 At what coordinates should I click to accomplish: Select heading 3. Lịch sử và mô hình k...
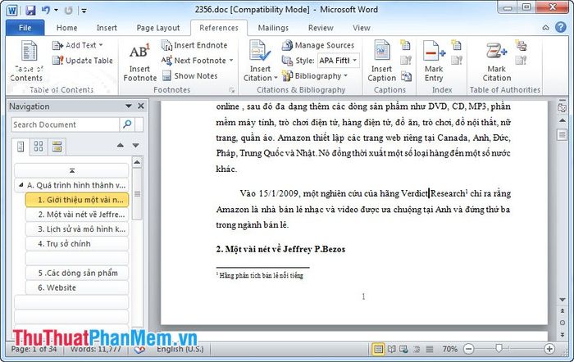tap(77, 229)
